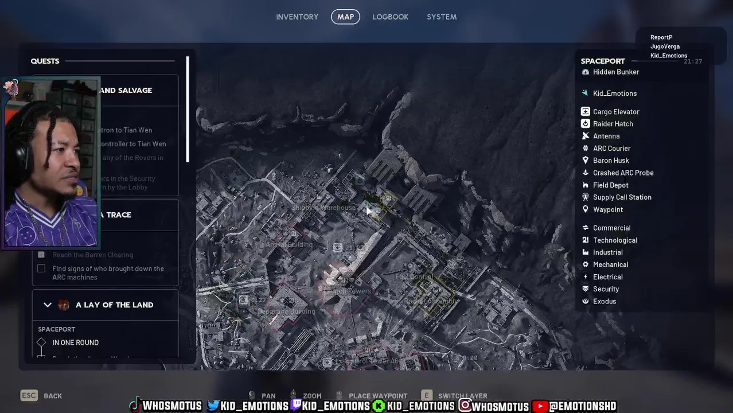Select the Map tab
Image resolution: width=733 pixels, height=413 pixels.
click(345, 17)
